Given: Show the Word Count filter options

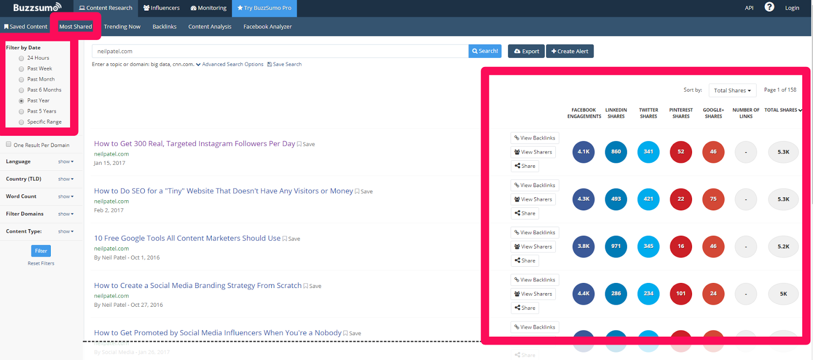Looking at the screenshot, I should tap(66, 197).
